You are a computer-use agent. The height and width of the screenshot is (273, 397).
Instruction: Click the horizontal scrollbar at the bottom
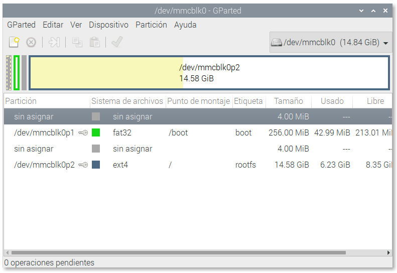pyautogui.click(x=178, y=253)
